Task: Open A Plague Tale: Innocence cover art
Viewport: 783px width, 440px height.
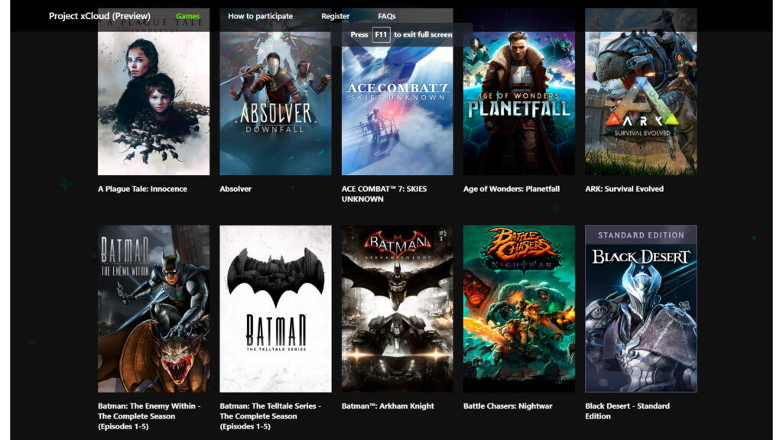Action: 154,92
